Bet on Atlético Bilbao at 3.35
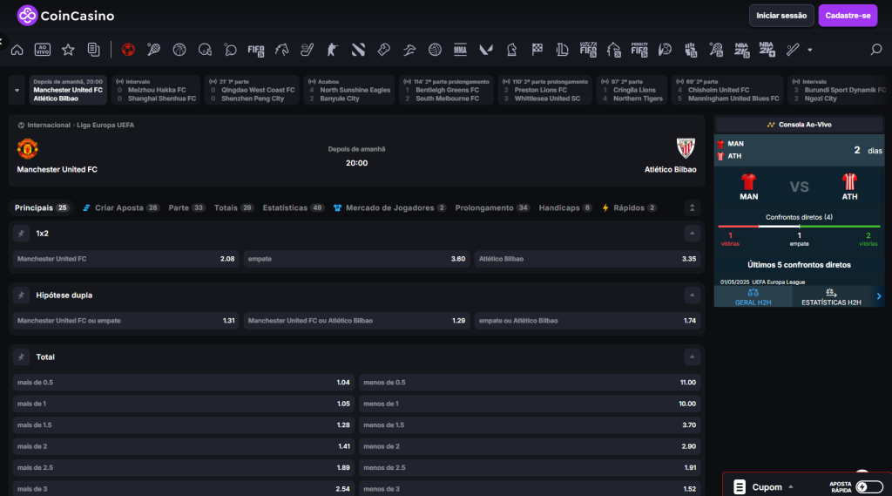 point(587,259)
